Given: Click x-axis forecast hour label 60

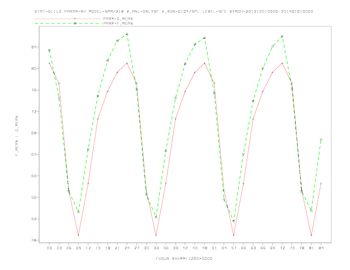Looking at the screenshot, I should tap(243, 248).
